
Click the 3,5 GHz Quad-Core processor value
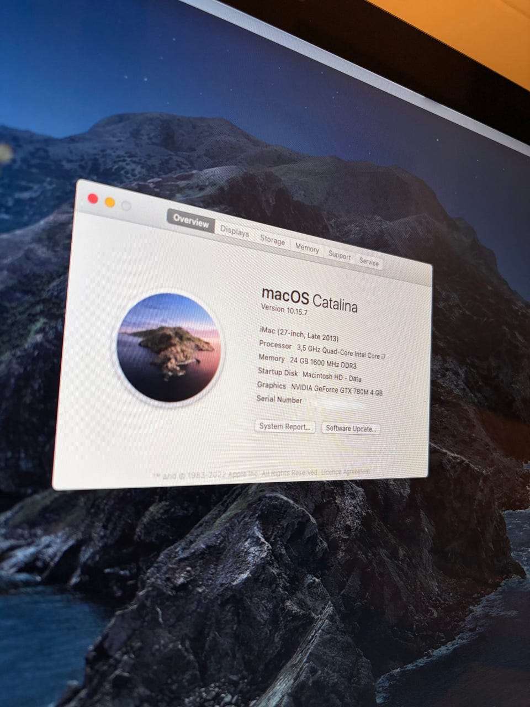tap(341, 352)
